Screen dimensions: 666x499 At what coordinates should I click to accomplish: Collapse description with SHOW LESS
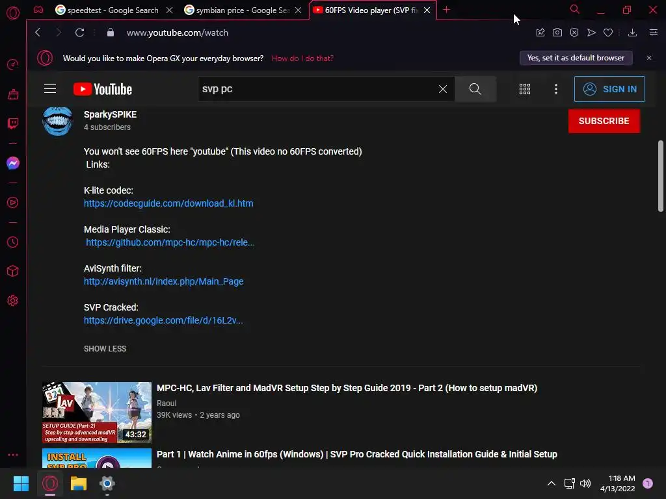(x=105, y=349)
